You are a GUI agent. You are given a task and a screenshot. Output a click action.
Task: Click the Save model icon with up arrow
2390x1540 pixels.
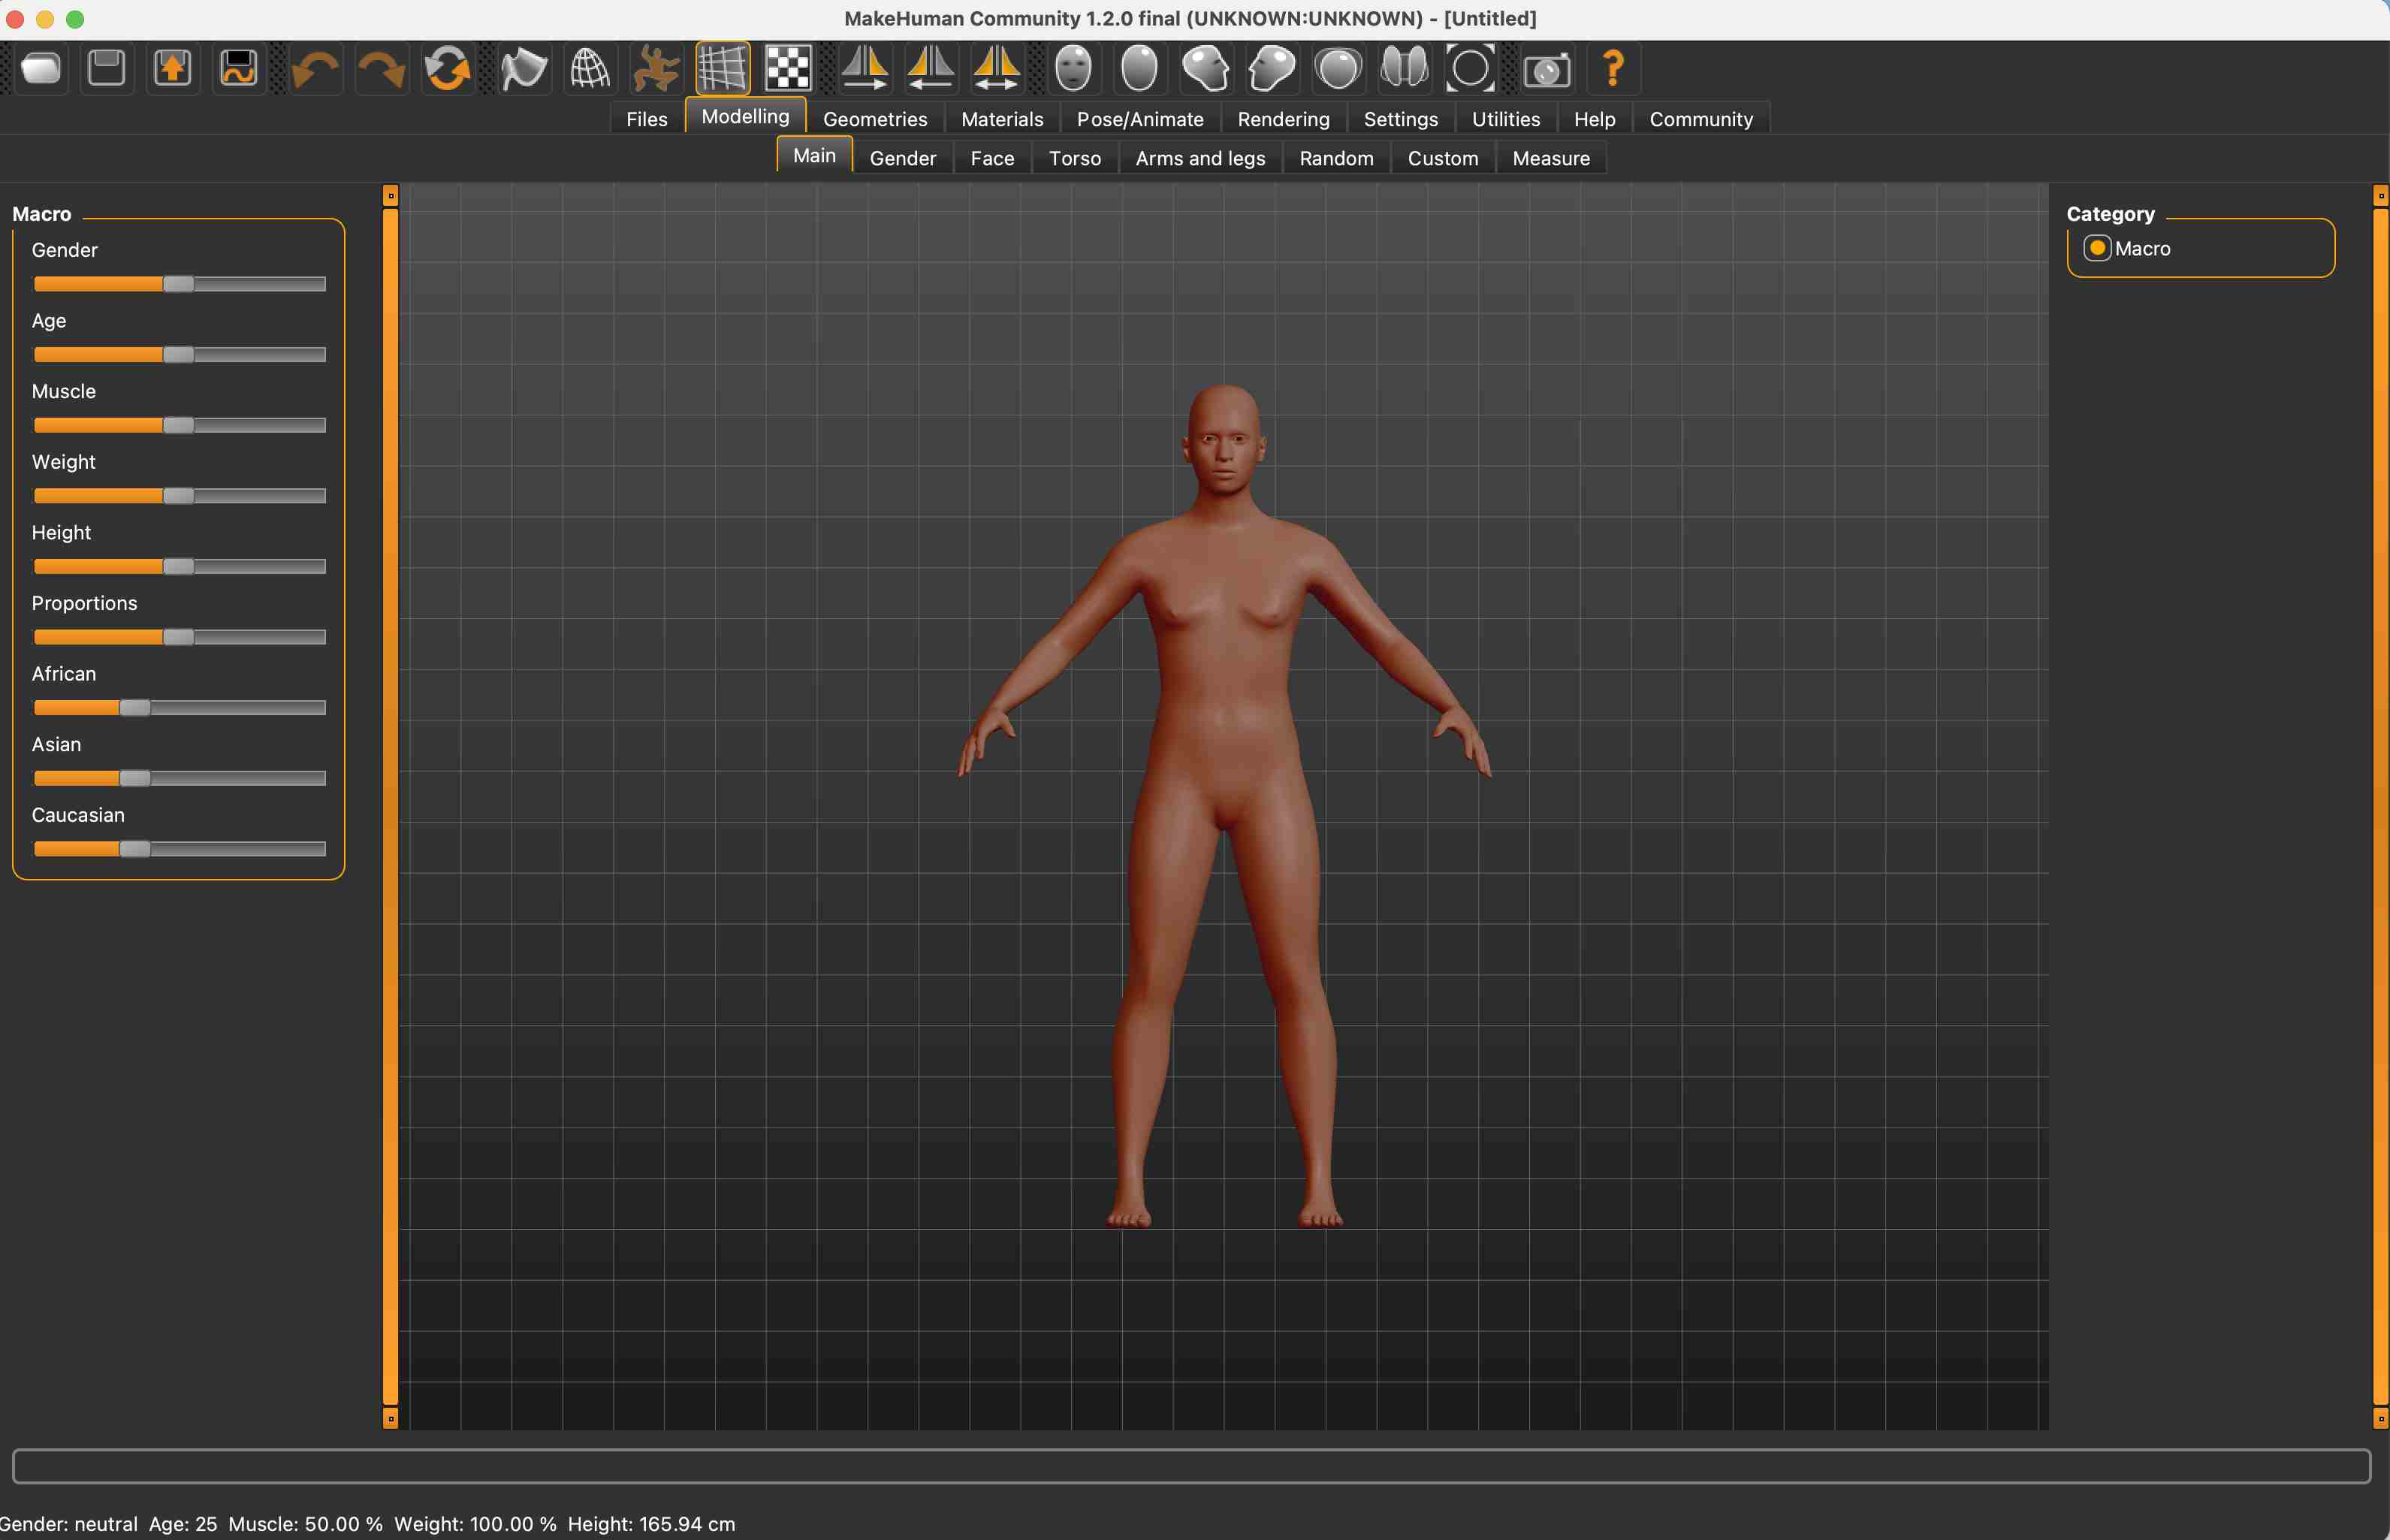173,69
